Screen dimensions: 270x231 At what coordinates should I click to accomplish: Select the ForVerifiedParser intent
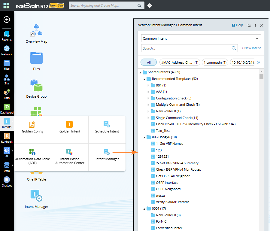(167, 228)
